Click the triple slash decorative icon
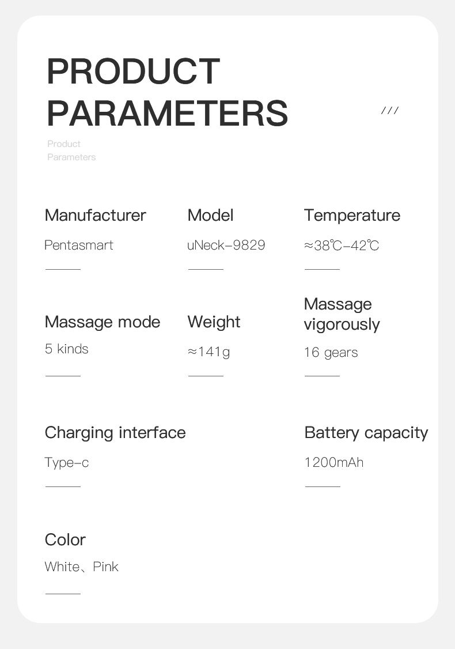 390,111
